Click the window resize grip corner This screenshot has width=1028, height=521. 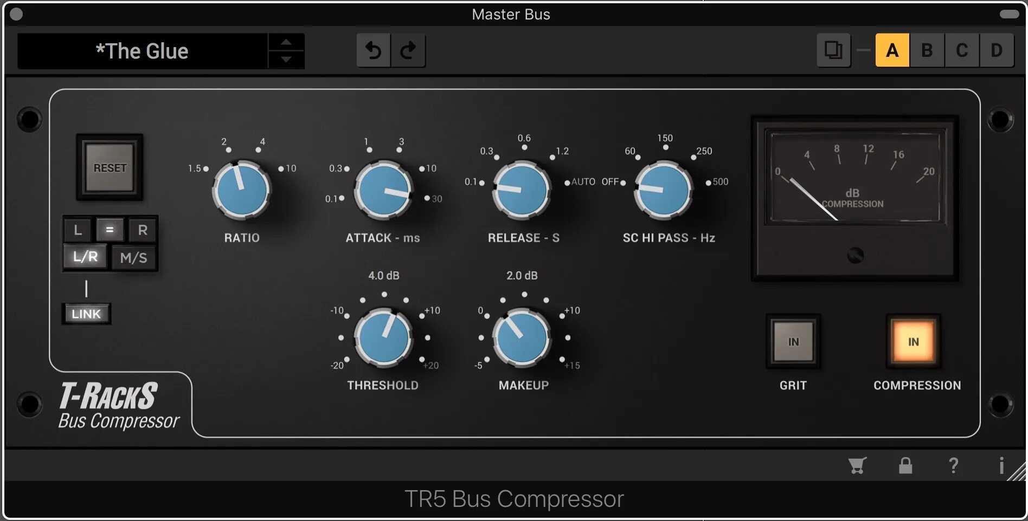click(x=1017, y=471)
